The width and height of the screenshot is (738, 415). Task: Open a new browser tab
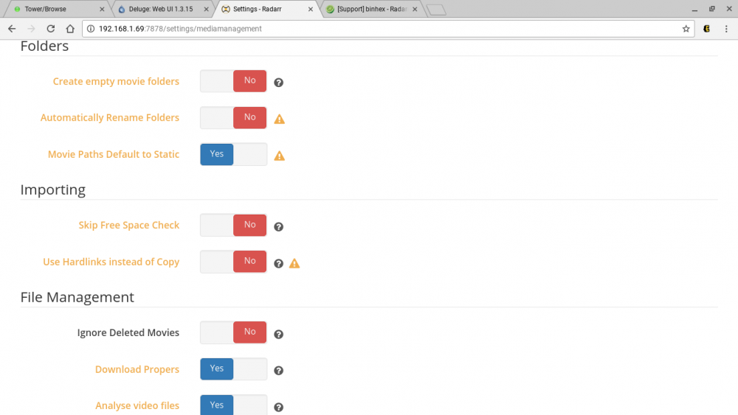pyautogui.click(x=436, y=10)
